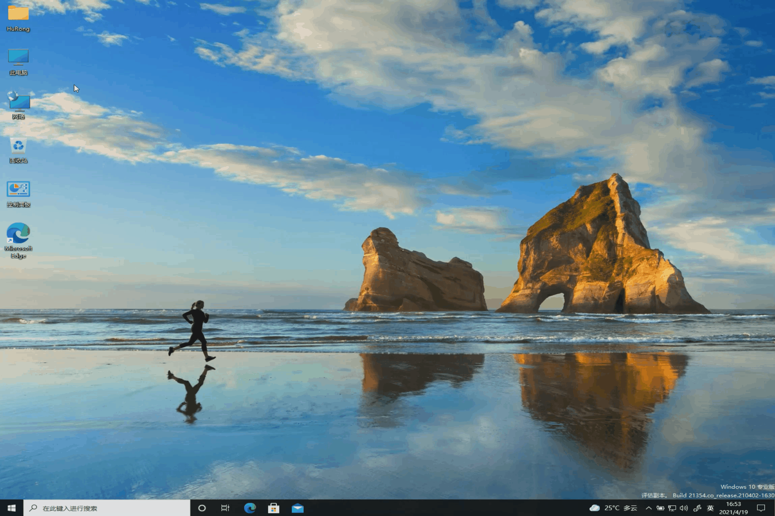
Task: Select the 控制面板 (Control Panel) desktop icon
Action: [x=18, y=194]
